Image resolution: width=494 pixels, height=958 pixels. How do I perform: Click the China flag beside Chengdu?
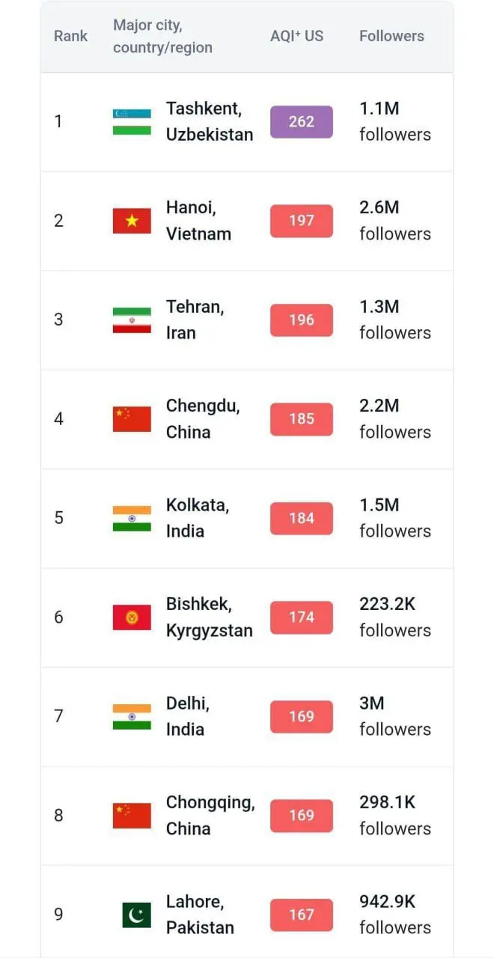(132, 419)
